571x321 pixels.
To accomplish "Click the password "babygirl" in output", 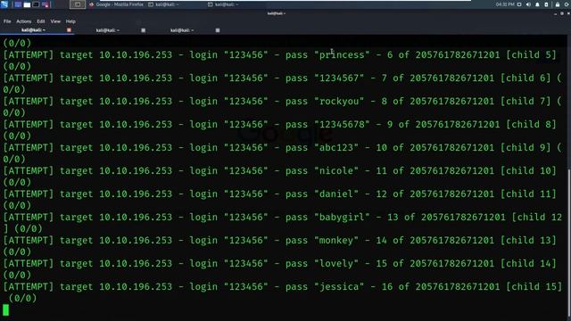I will coord(342,218).
